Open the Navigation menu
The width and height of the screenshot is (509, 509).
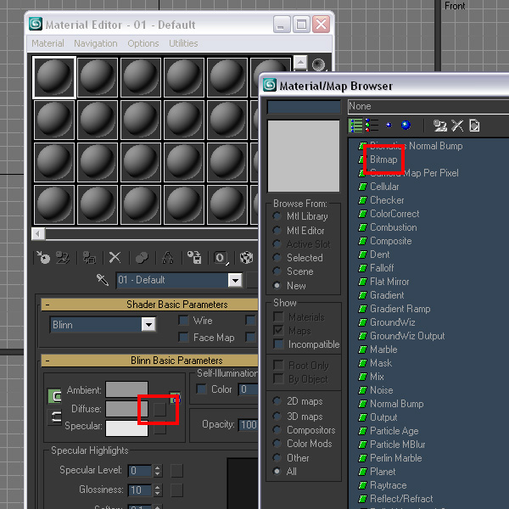pyautogui.click(x=95, y=43)
